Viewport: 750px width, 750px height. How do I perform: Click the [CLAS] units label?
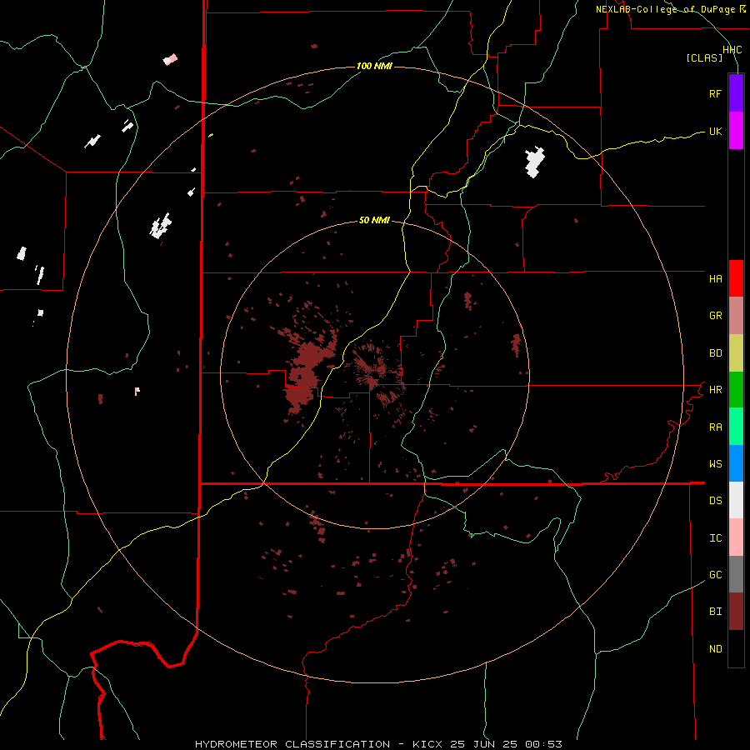coord(704,58)
